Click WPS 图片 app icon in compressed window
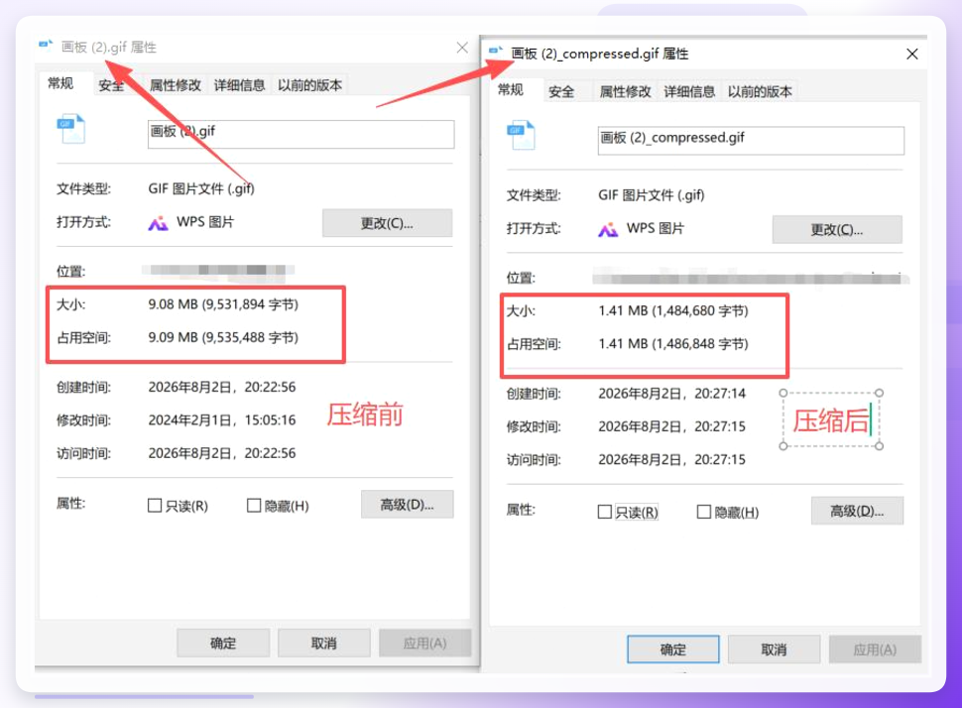The image size is (962, 708). (608, 230)
